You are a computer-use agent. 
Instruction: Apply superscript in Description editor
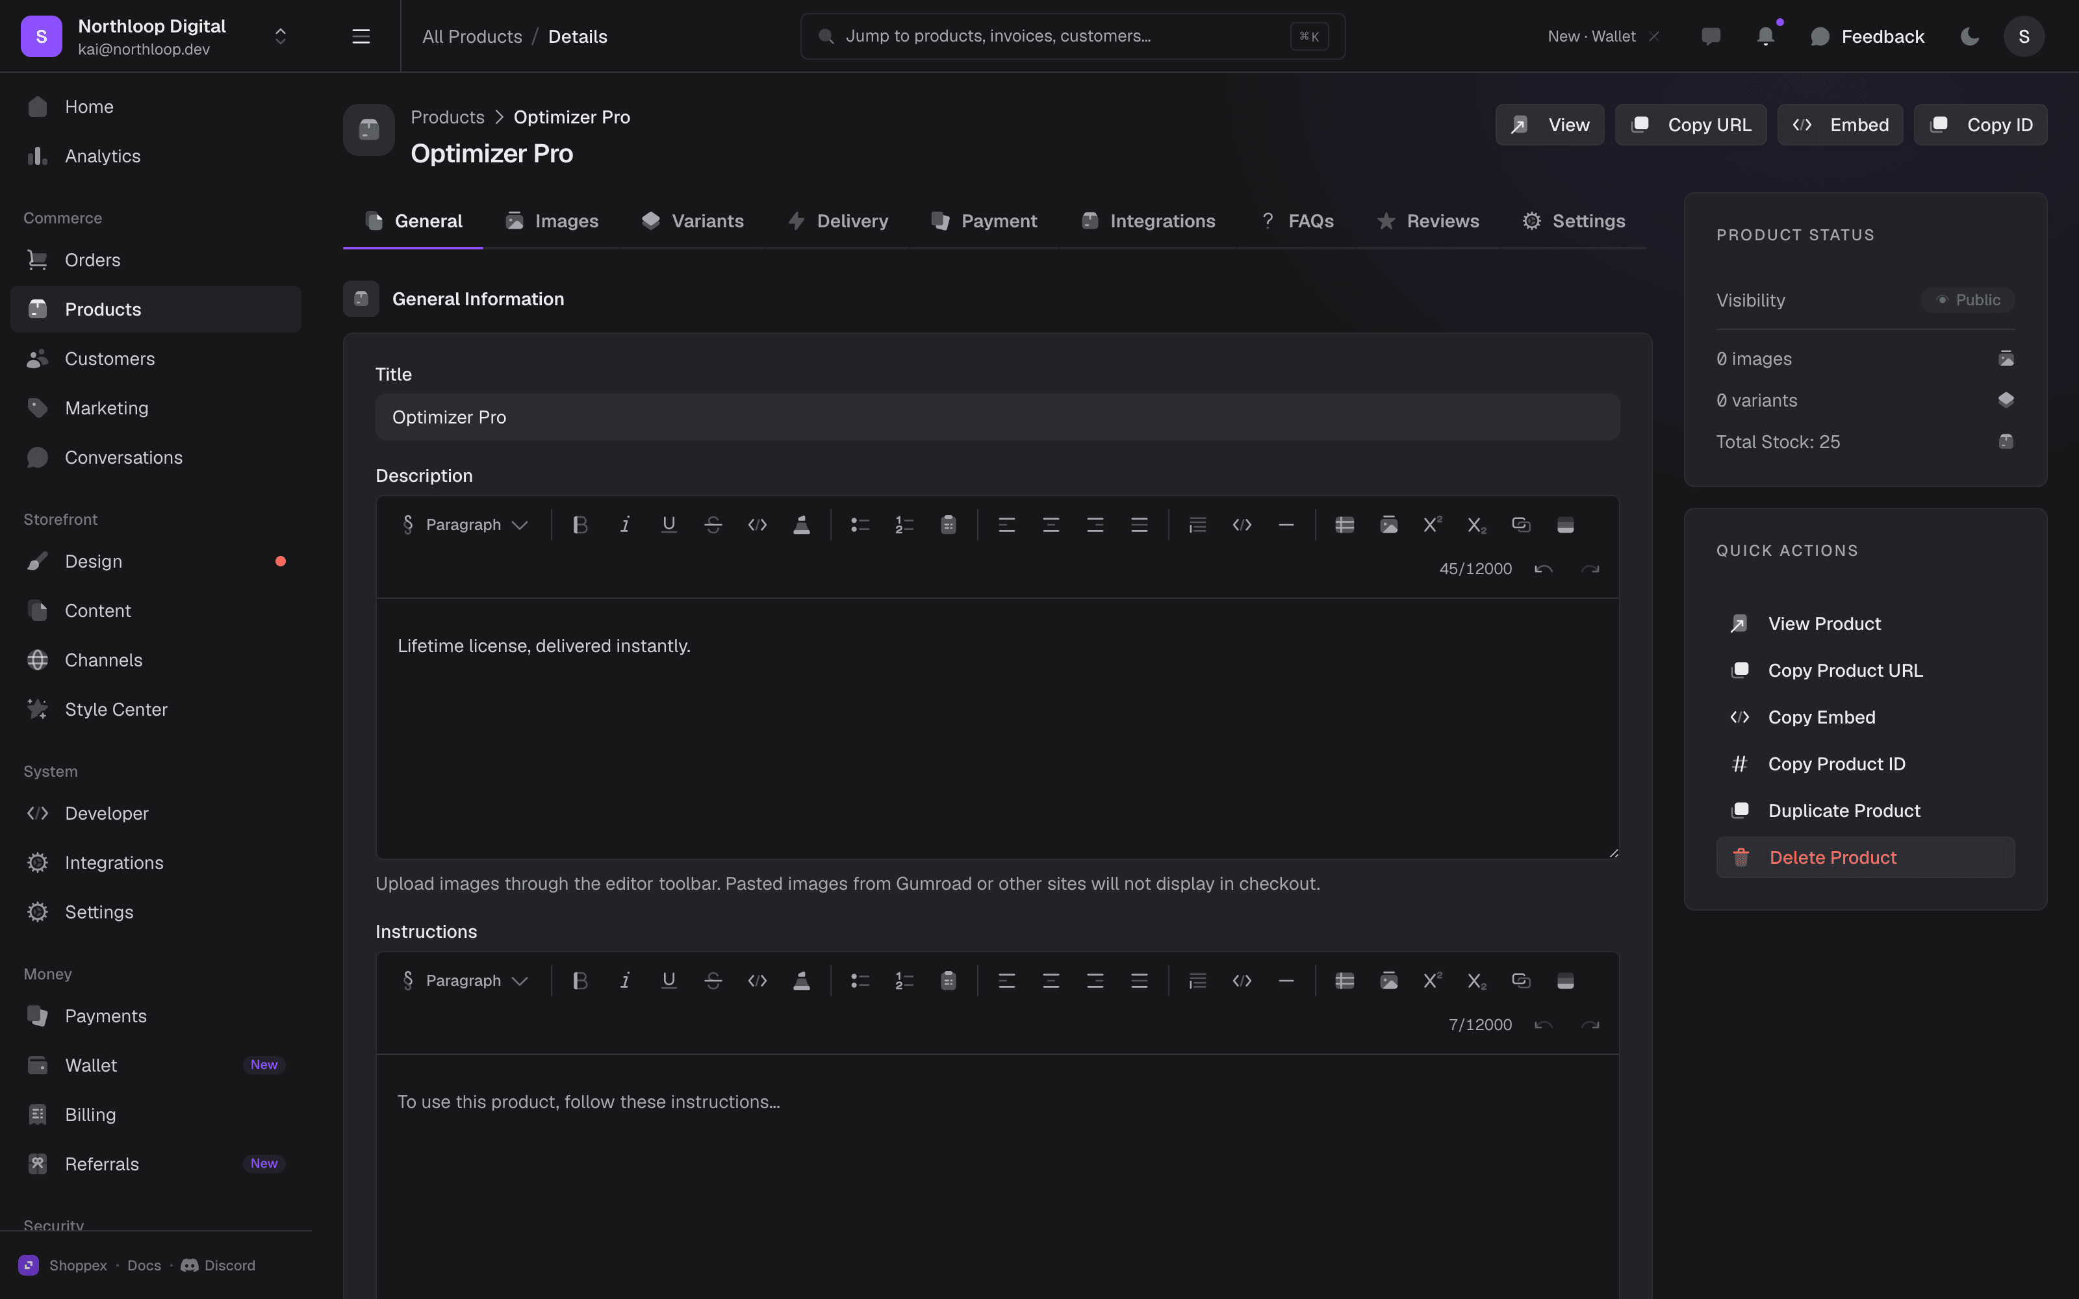pos(1433,525)
